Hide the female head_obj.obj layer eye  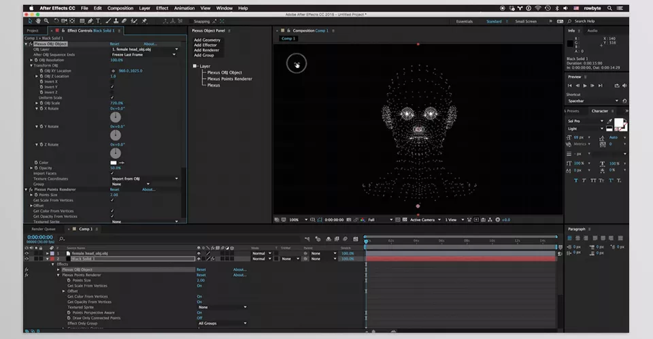point(27,253)
